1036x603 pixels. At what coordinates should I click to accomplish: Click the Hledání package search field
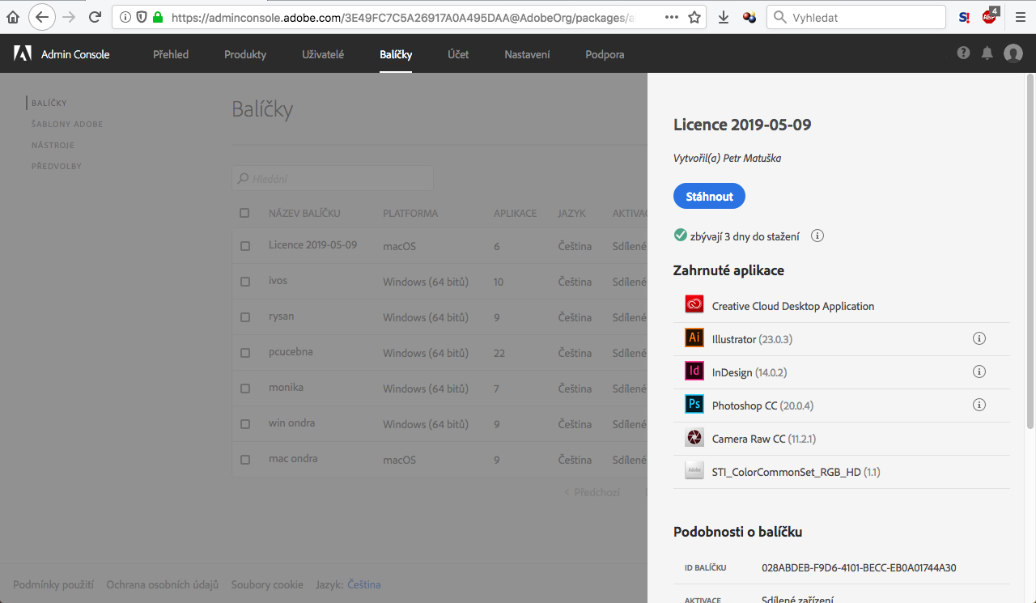point(332,178)
